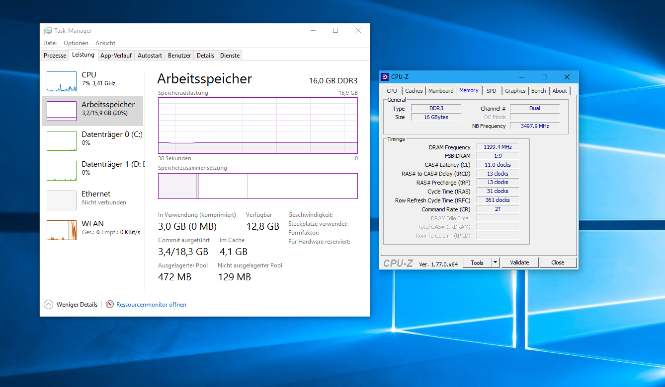This screenshot has height=387, width=665.
Task: Click the 16,0 GB DDR3 heading text
Action: tap(333, 81)
